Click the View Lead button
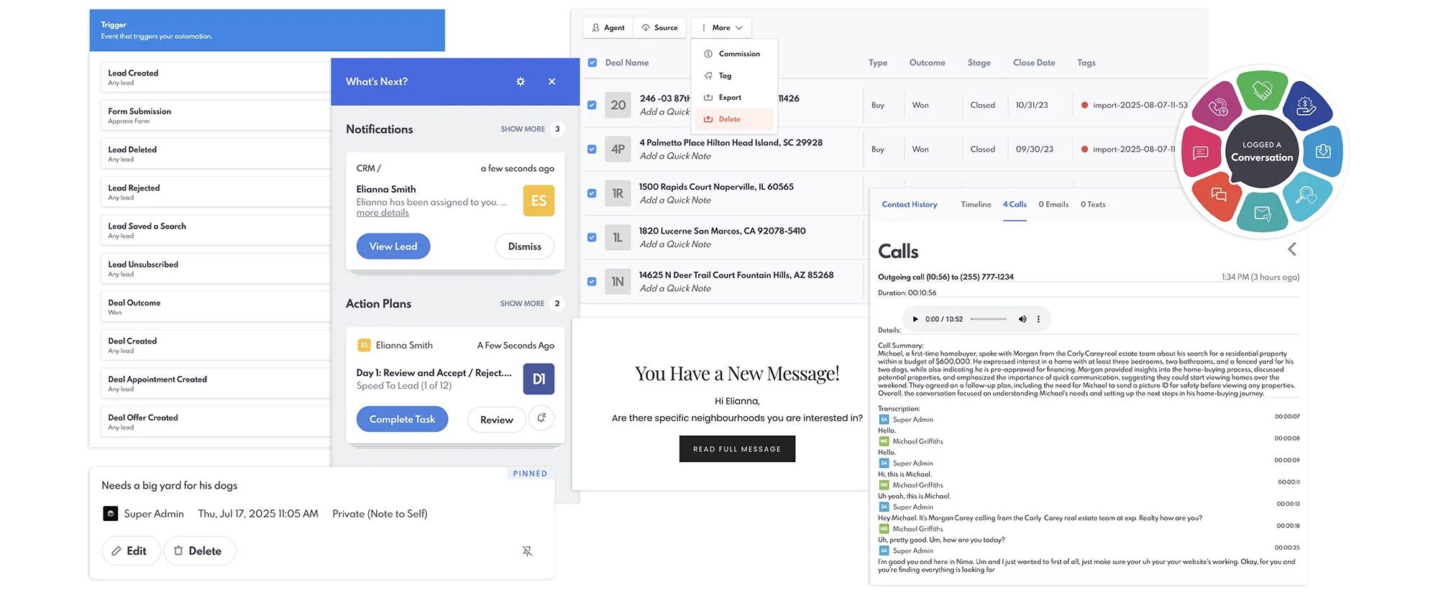The width and height of the screenshot is (1438, 595). click(x=393, y=246)
